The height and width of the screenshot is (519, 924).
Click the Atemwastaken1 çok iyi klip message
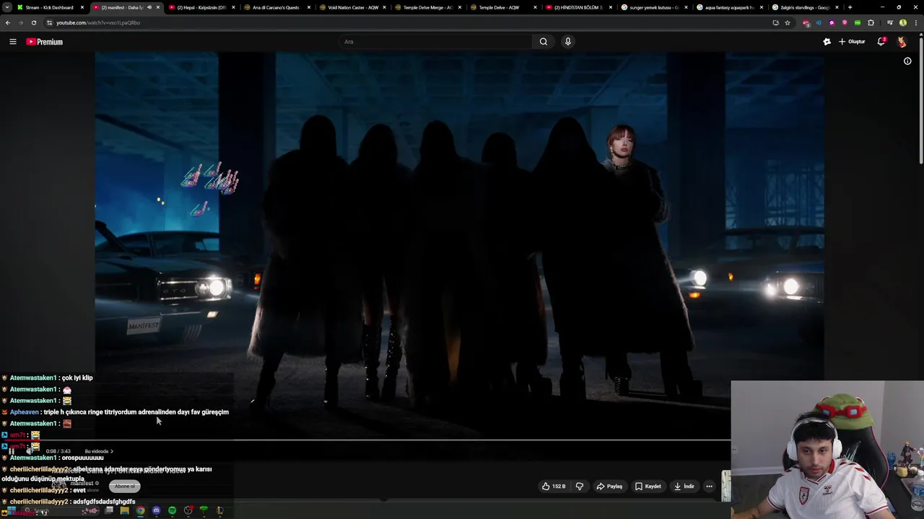[x=48, y=378]
